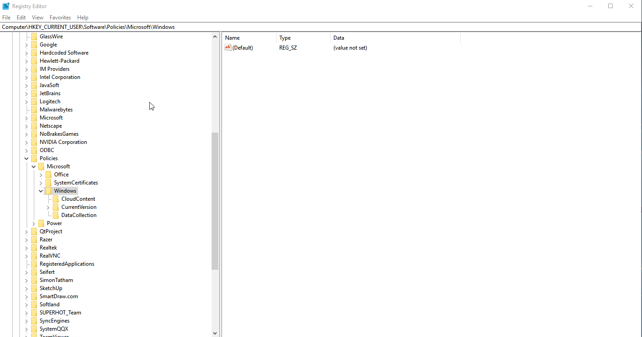Select the SimonTatham key
Viewport: 642px width, 337px height.
tap(56, 280)
